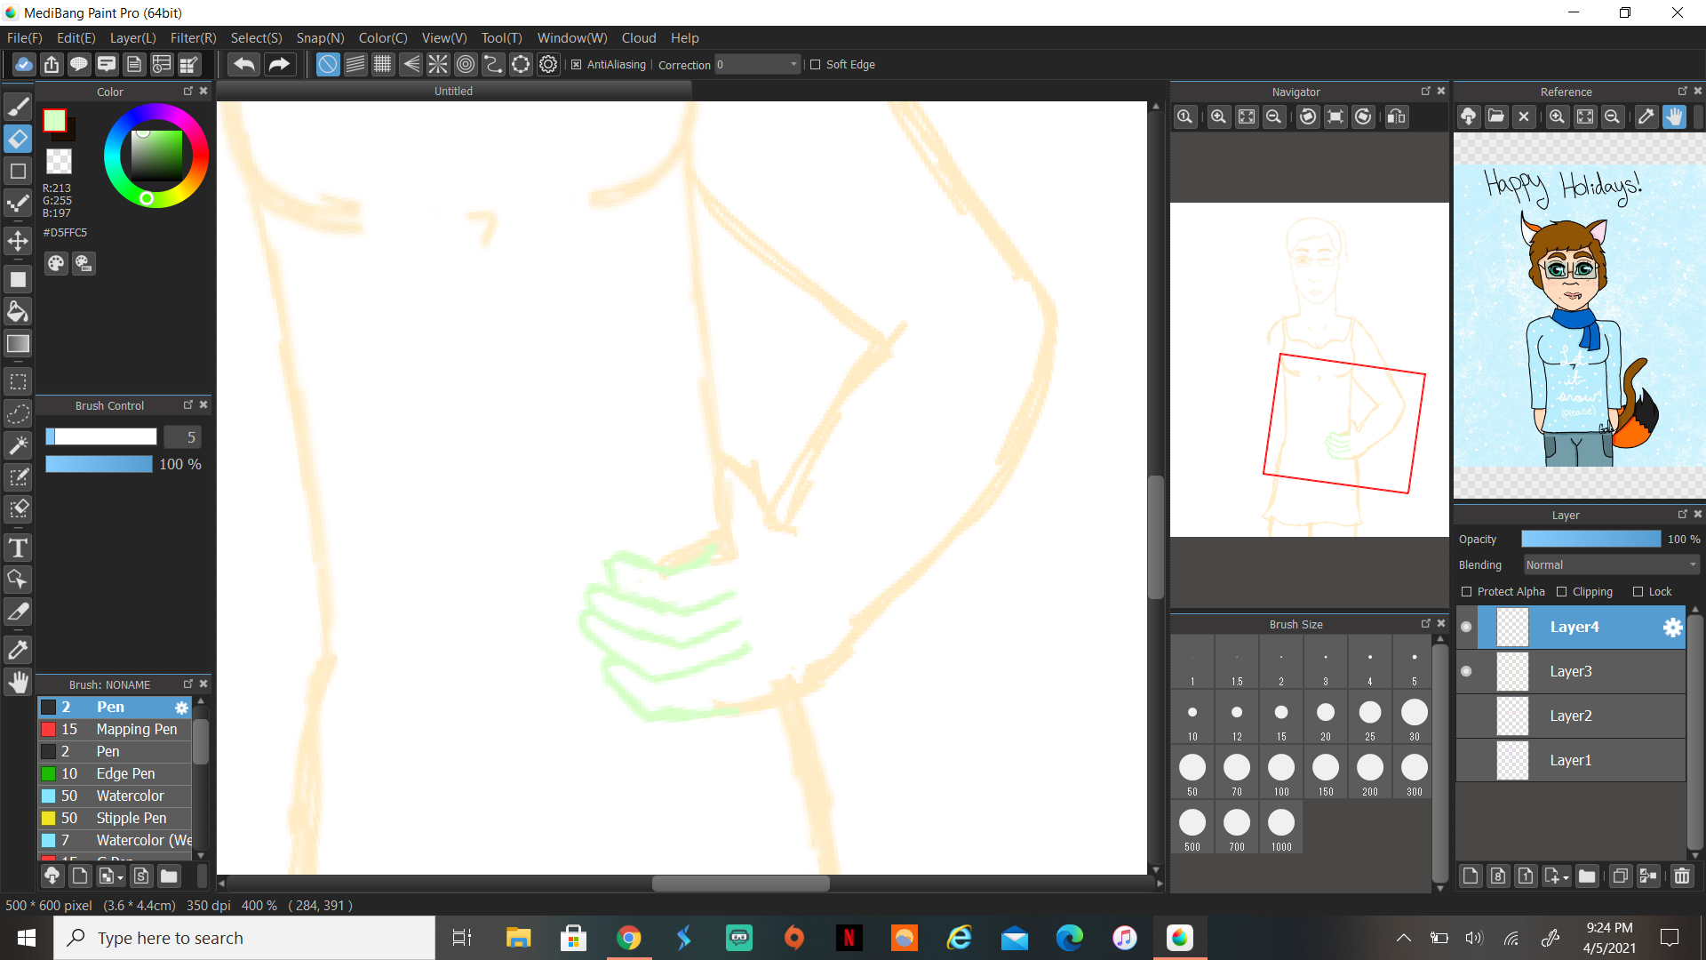
Task: Select the Brush tool in left toolbar
Action: coord(18,107)
